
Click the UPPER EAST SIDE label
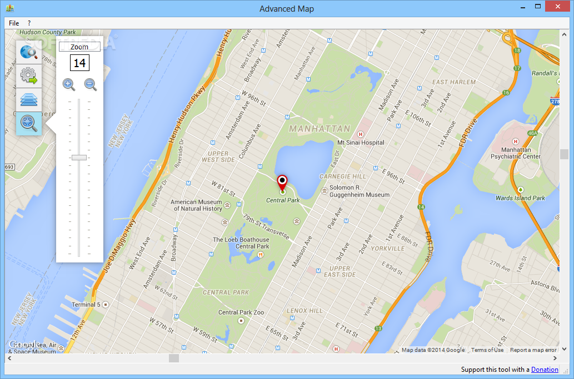point(340,271)
